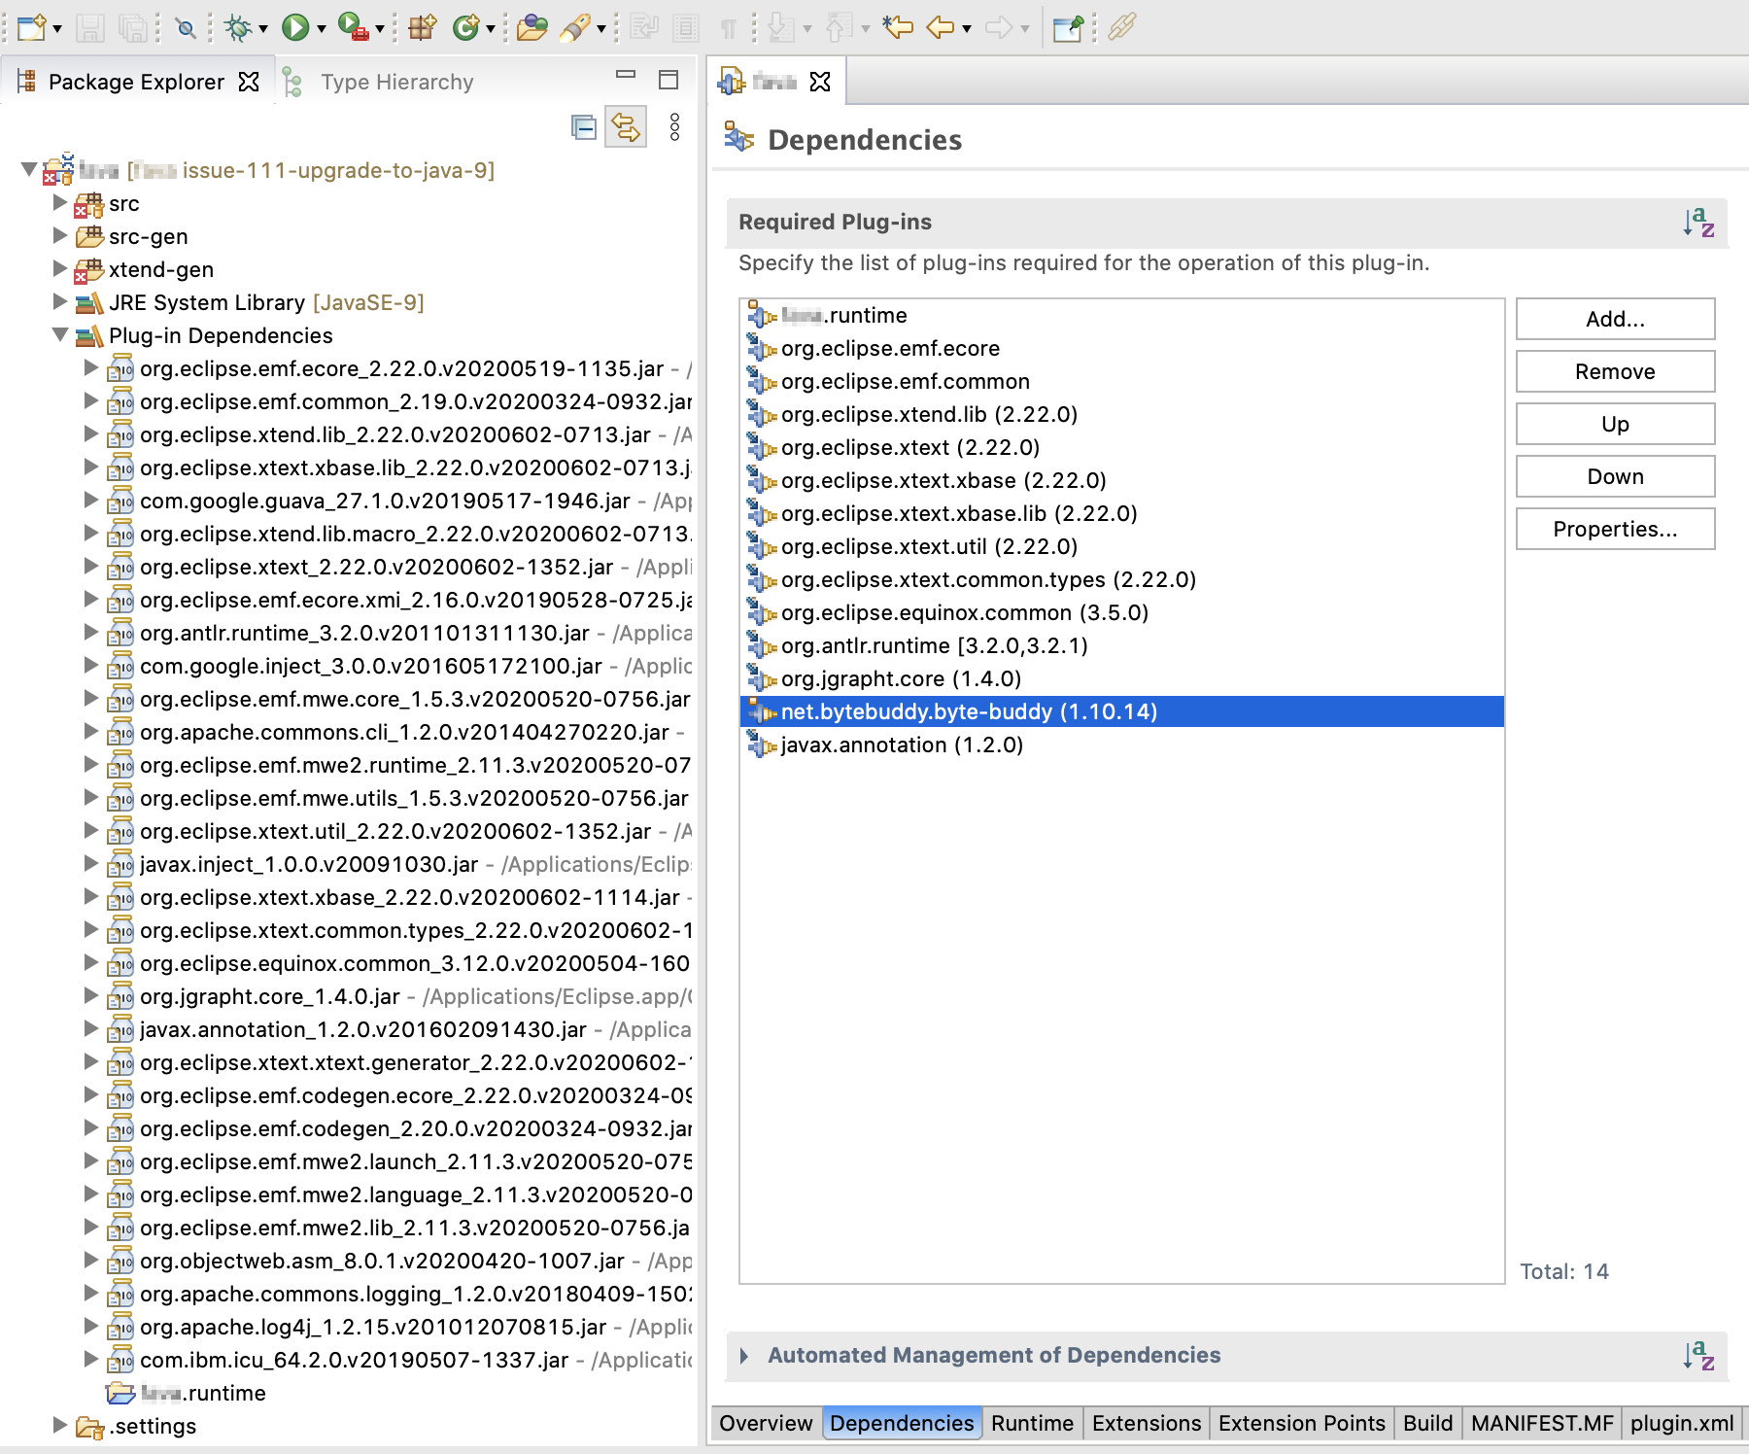Image resolution: width=1749 pixels, height=1454 pixels.
Task: Close the manifest editor tab
Action: [x=820, y=82]
